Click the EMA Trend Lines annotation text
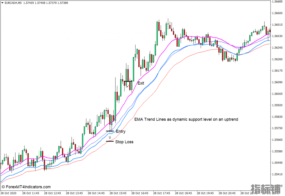Screen dimensions: 285x196 [186, 119]
